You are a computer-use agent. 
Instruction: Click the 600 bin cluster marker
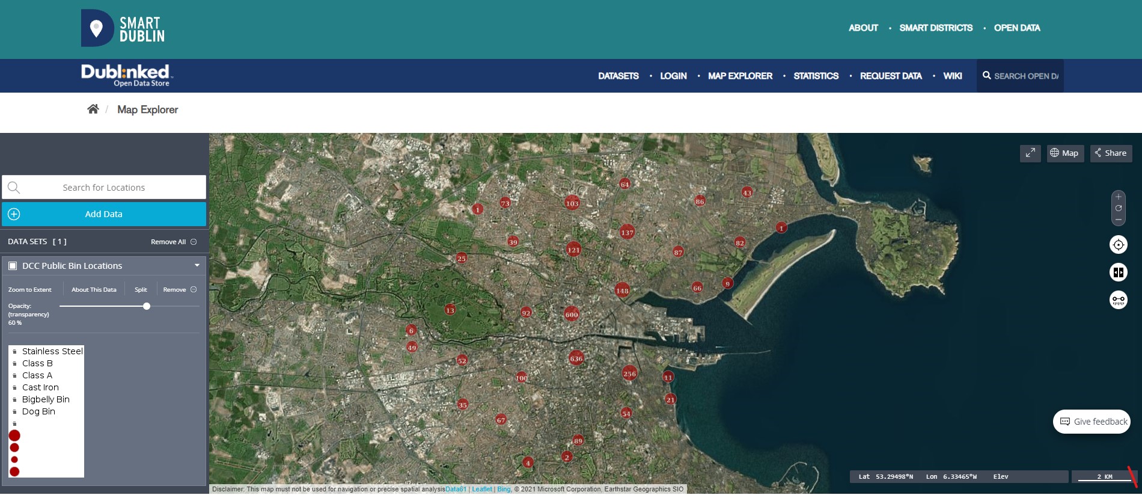click(571, 314)
